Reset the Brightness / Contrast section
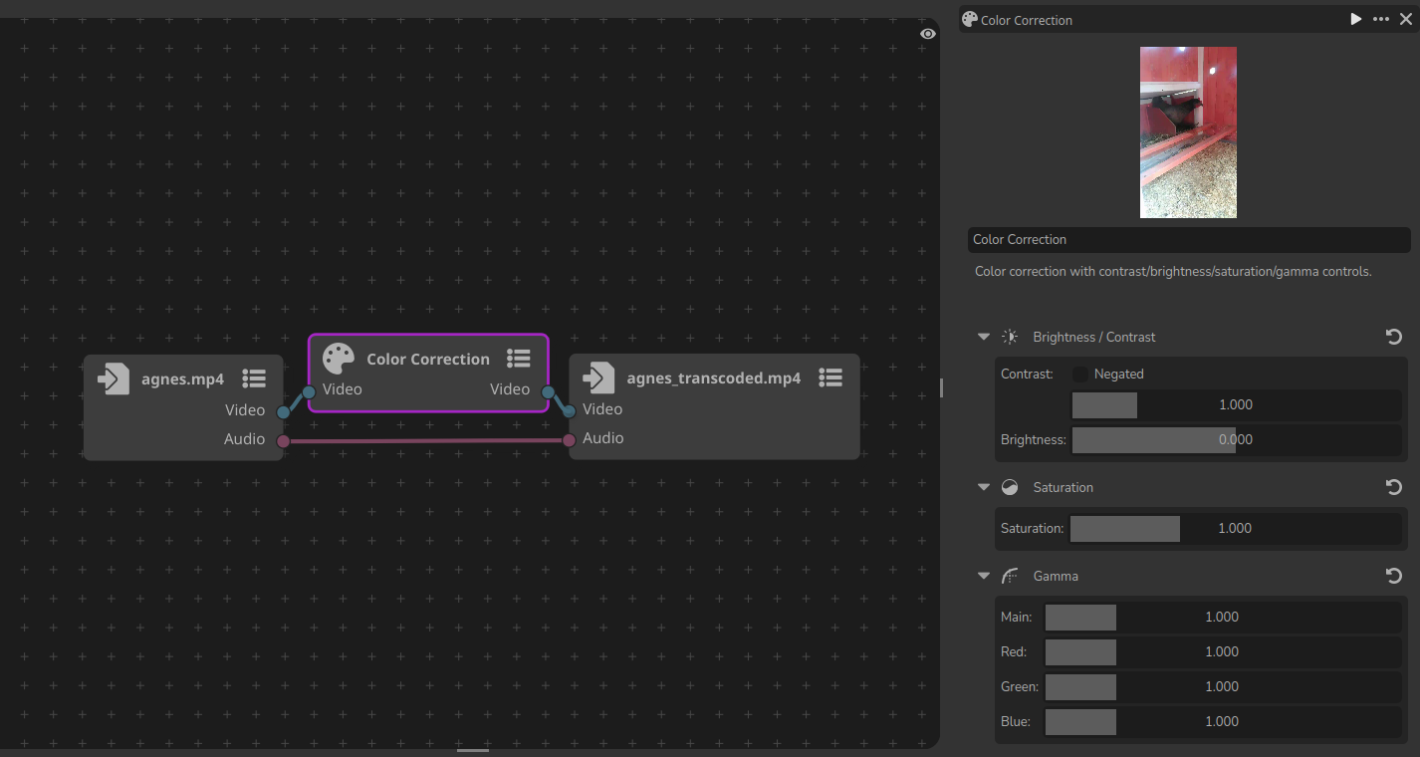Image resolution: width=1420 pixels, height=757 pixels. 1394,337
